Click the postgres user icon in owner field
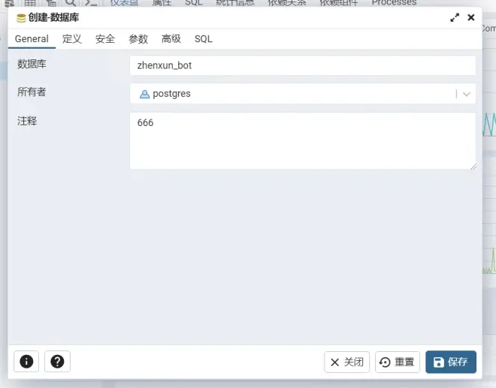Viewport: 496px width, 388px height. 144,94
